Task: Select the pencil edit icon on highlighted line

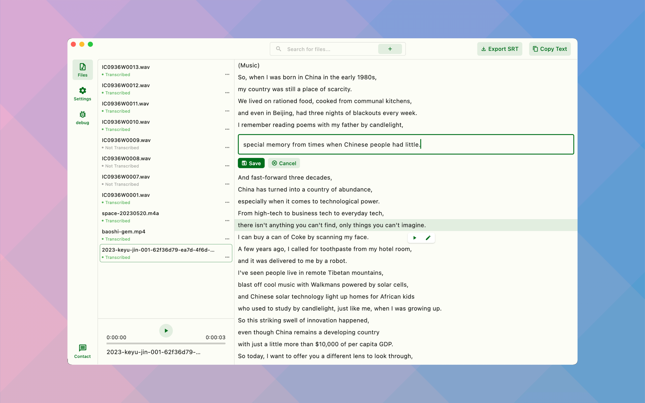Action: [428, 238]
